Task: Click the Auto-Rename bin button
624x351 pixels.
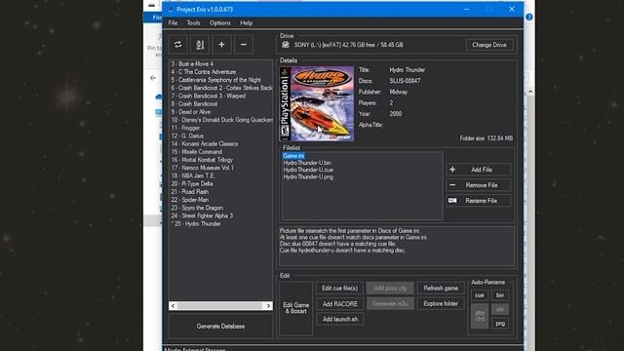Action: pyautogui.click(x=500, y=295)
